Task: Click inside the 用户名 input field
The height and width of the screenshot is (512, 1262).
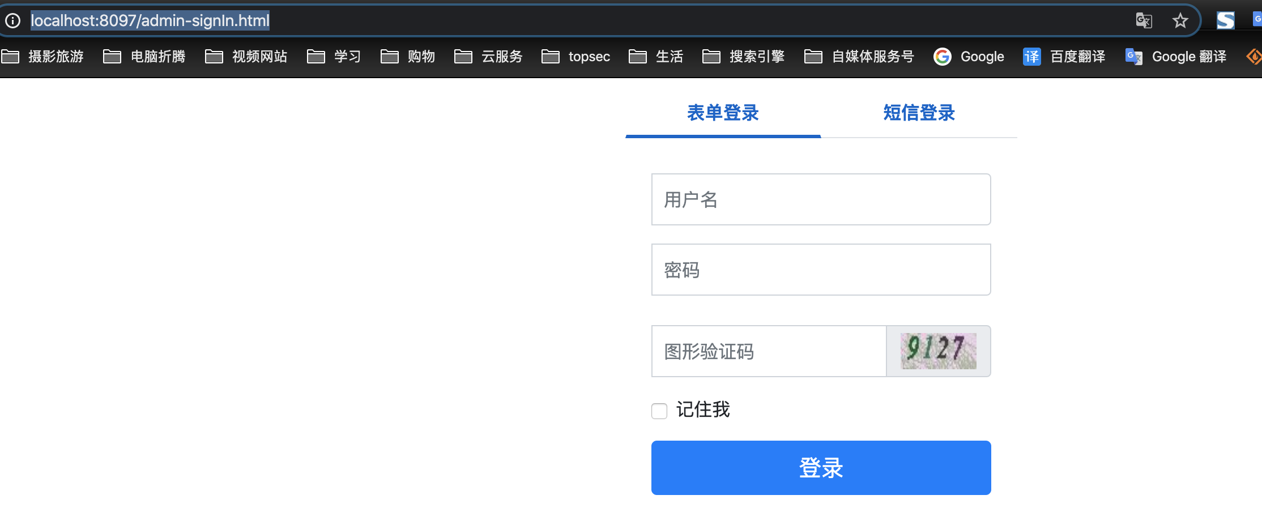Action: click(821, 199)
